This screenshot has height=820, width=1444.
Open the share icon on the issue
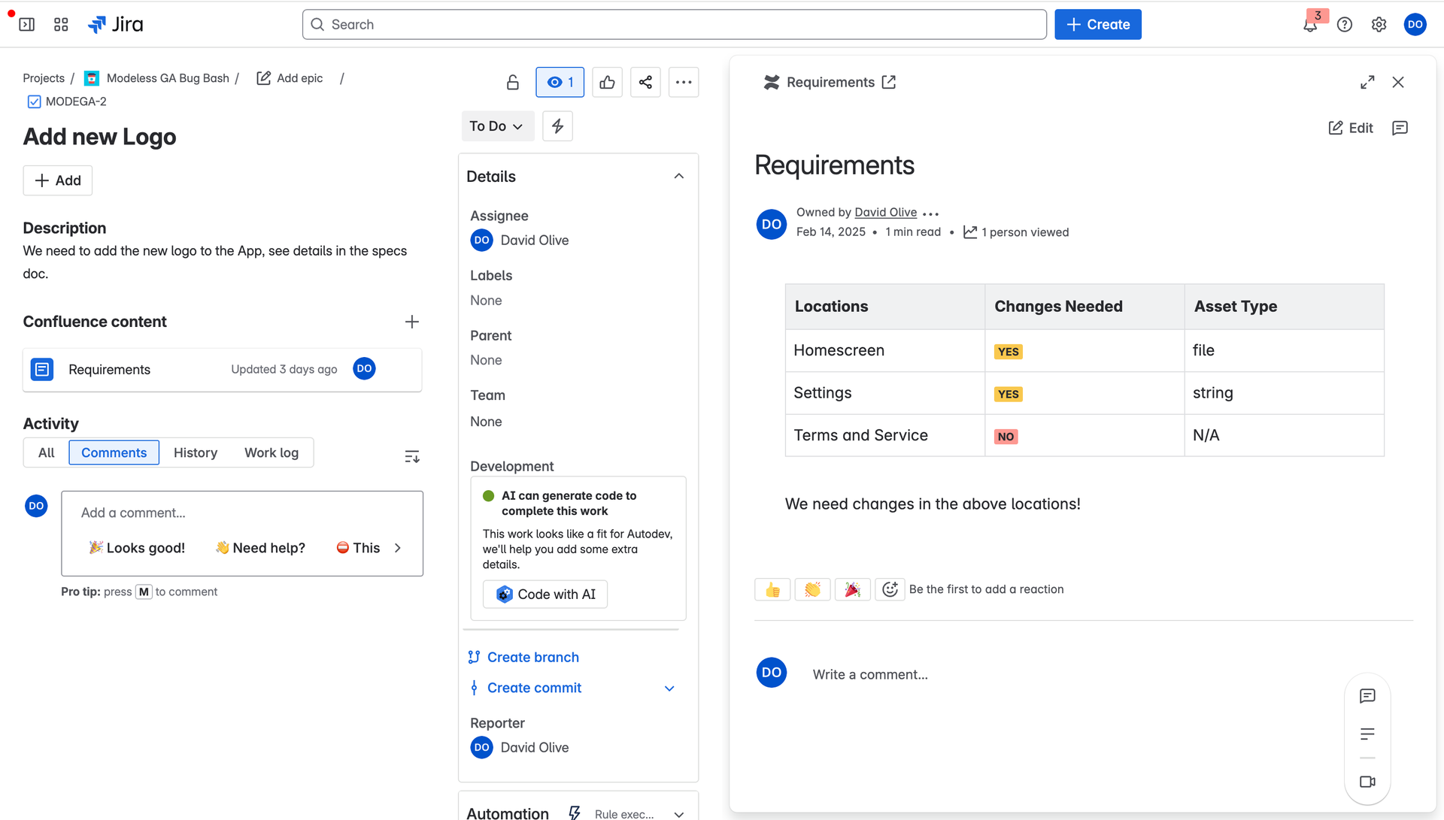pyautogui.click(x=645, y=82)
